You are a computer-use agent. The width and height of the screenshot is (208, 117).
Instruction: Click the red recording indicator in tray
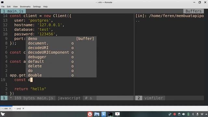[x=175, y=114]
